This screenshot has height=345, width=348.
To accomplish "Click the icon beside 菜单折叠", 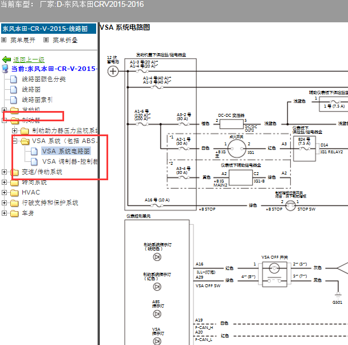I will (x=46, y=40).
